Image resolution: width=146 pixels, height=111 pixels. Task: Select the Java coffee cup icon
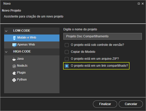point(14,59)
